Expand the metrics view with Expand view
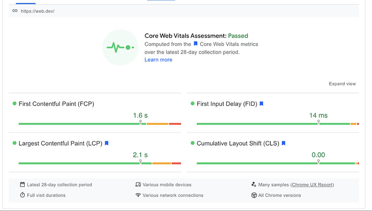The image size is (372, 211). tap(342, 84)
